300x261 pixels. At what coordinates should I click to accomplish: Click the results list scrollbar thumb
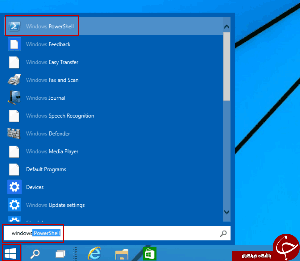(227, 66)
